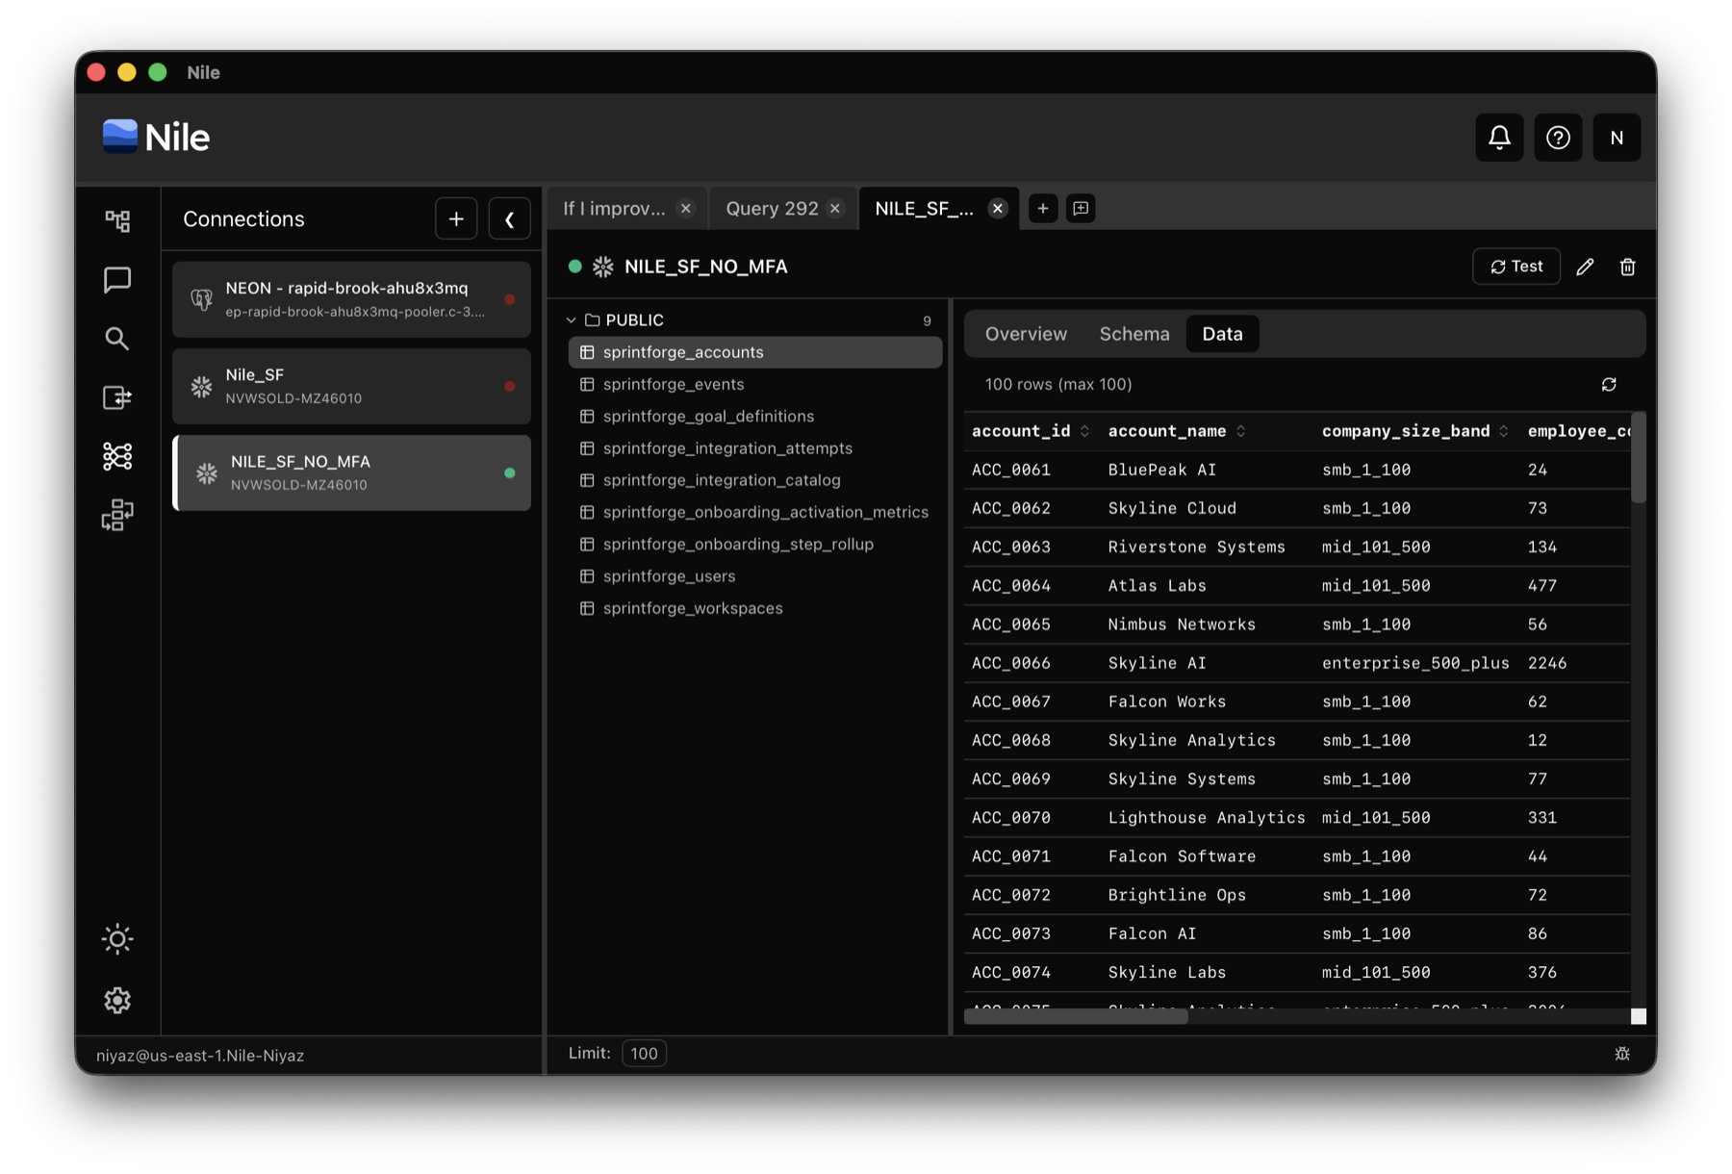Switch to the Query 292 tab

(x=772, y=209)
